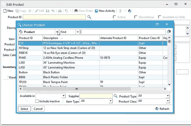The width and height of the screenshot is (191, 126).
Task: Open the View Order binoculars button
Action: [x=83, y=11]
